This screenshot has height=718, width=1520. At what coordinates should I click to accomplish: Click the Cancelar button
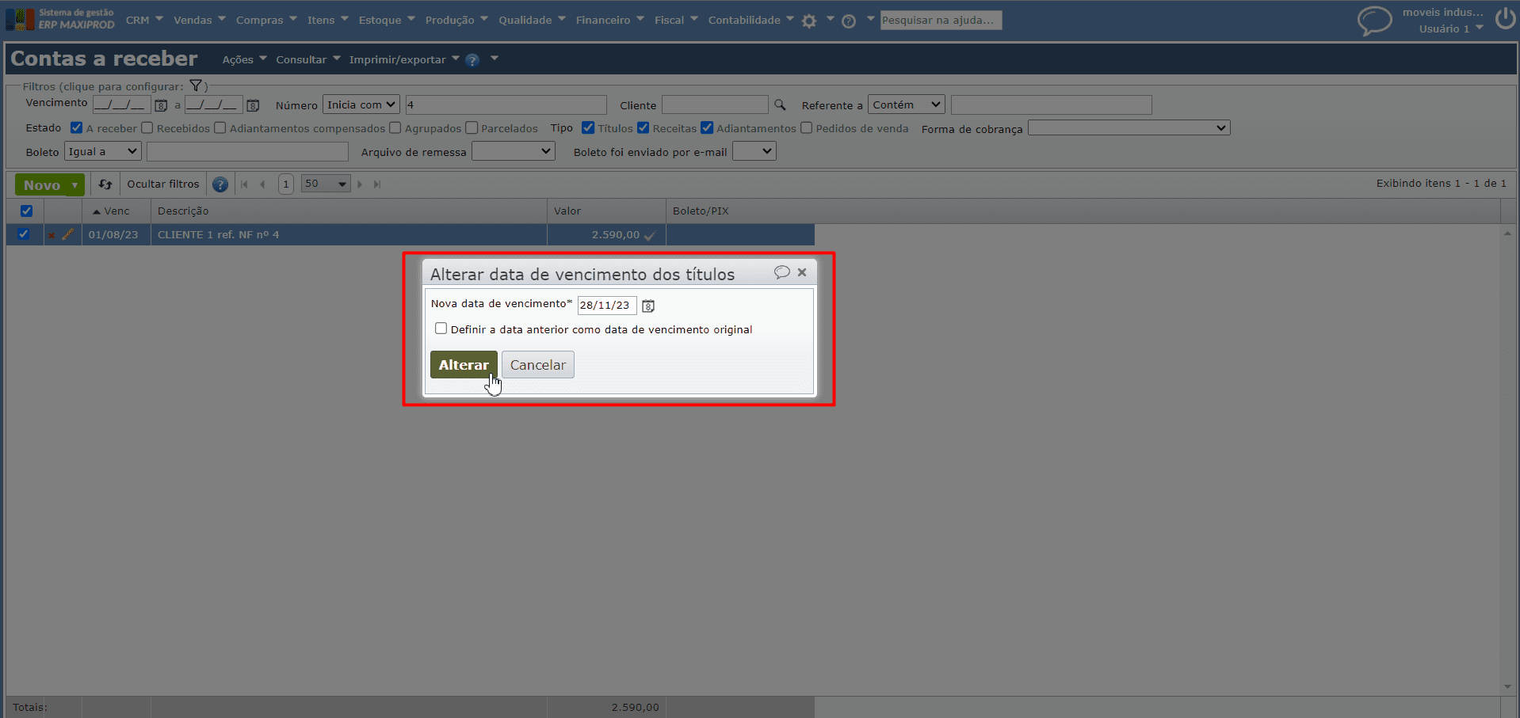[x=537, y=365]
